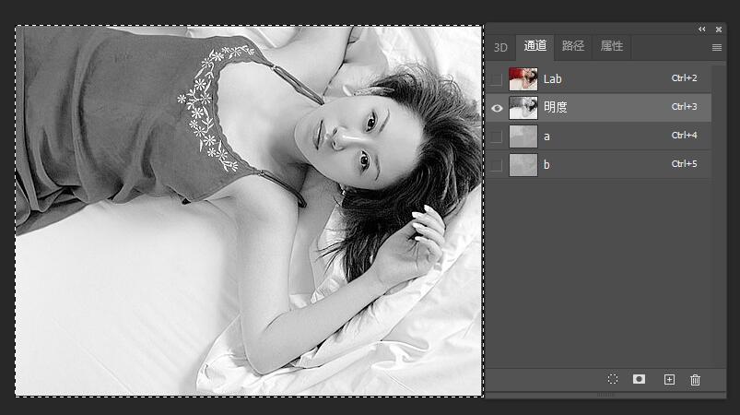This screenshot has height=415, width=740.
Task: Click the b channel thumbnail
Action: pos(523,165)
